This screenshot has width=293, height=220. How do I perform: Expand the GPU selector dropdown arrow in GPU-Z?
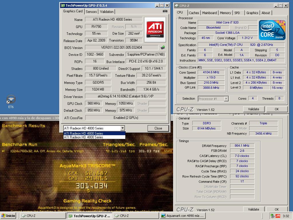pos(122,128)
